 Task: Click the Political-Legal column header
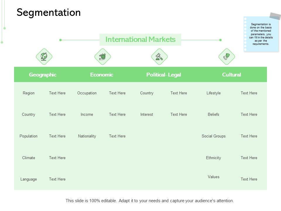(164, 75)
